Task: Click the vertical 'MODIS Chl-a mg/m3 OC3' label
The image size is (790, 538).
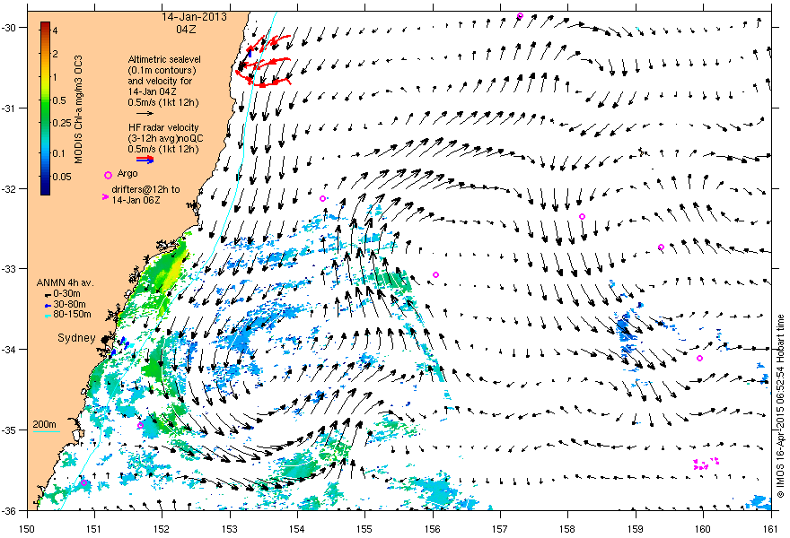Action: [x=79, y=109]
